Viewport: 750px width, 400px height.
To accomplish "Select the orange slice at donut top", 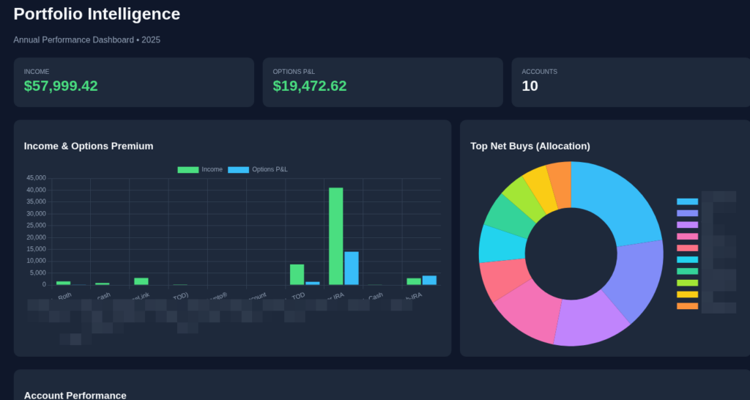I will point(560,183).
